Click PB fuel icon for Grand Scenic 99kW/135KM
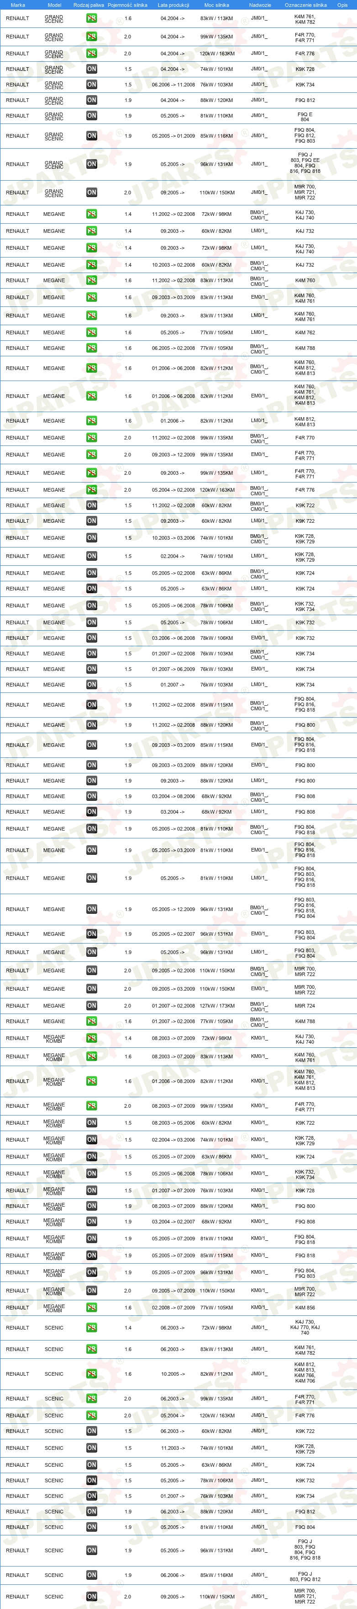This screenshot has width=357, height=1609. tap(92, 37)
